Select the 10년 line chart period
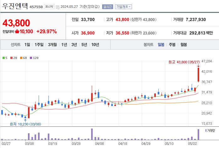 pos(95,45)
